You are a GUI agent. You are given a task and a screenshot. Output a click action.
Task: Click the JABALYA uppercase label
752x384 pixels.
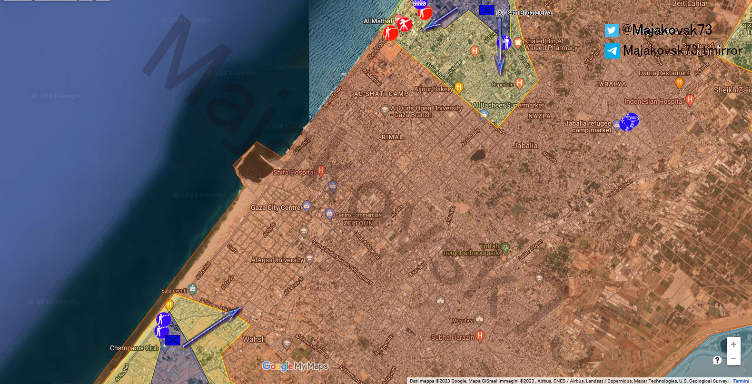611,84
